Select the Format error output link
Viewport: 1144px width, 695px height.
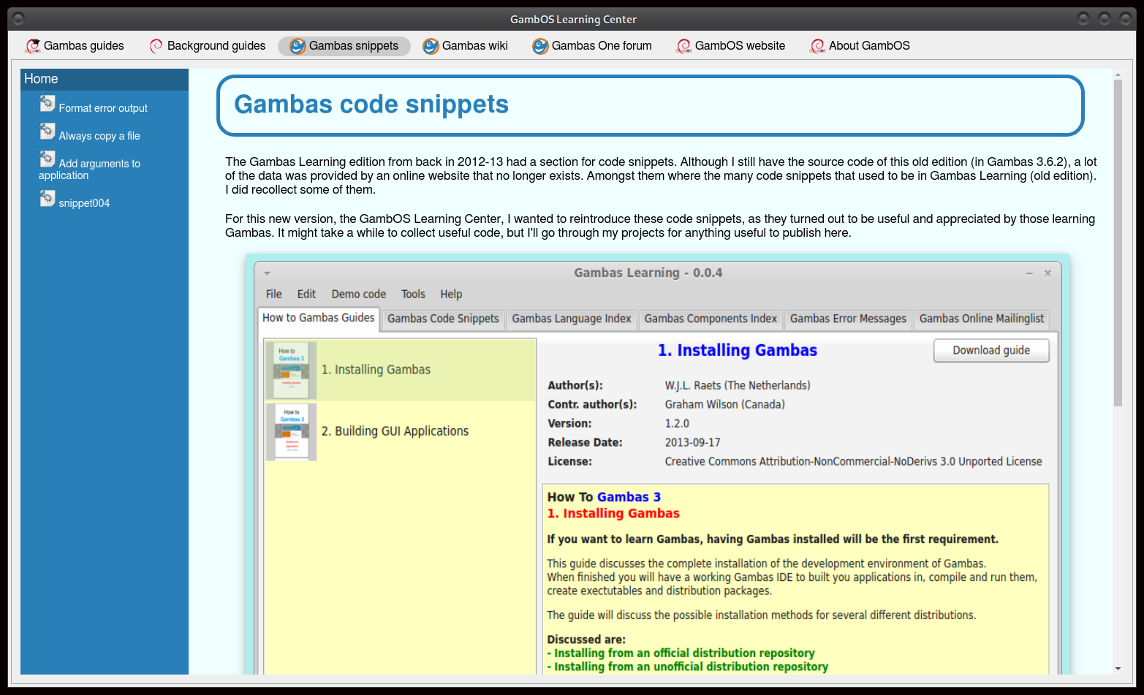coord(103,108)
